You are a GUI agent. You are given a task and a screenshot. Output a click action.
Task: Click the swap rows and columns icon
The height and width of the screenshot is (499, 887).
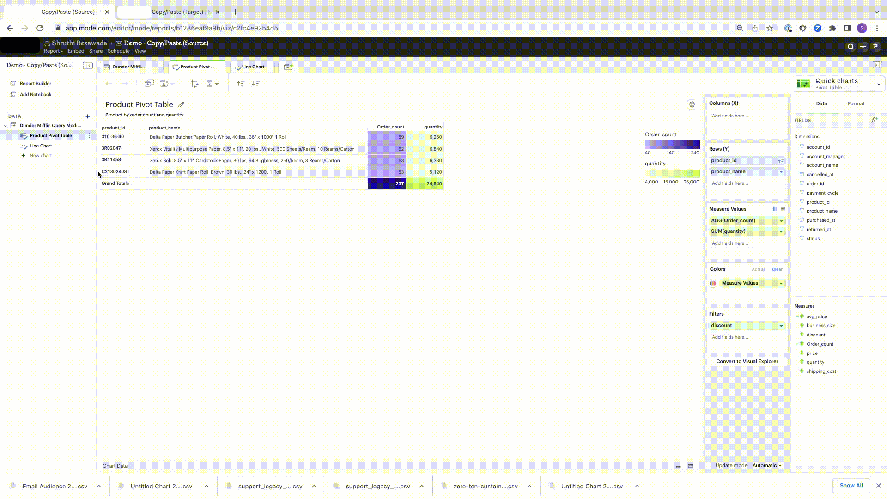(194, 84)
